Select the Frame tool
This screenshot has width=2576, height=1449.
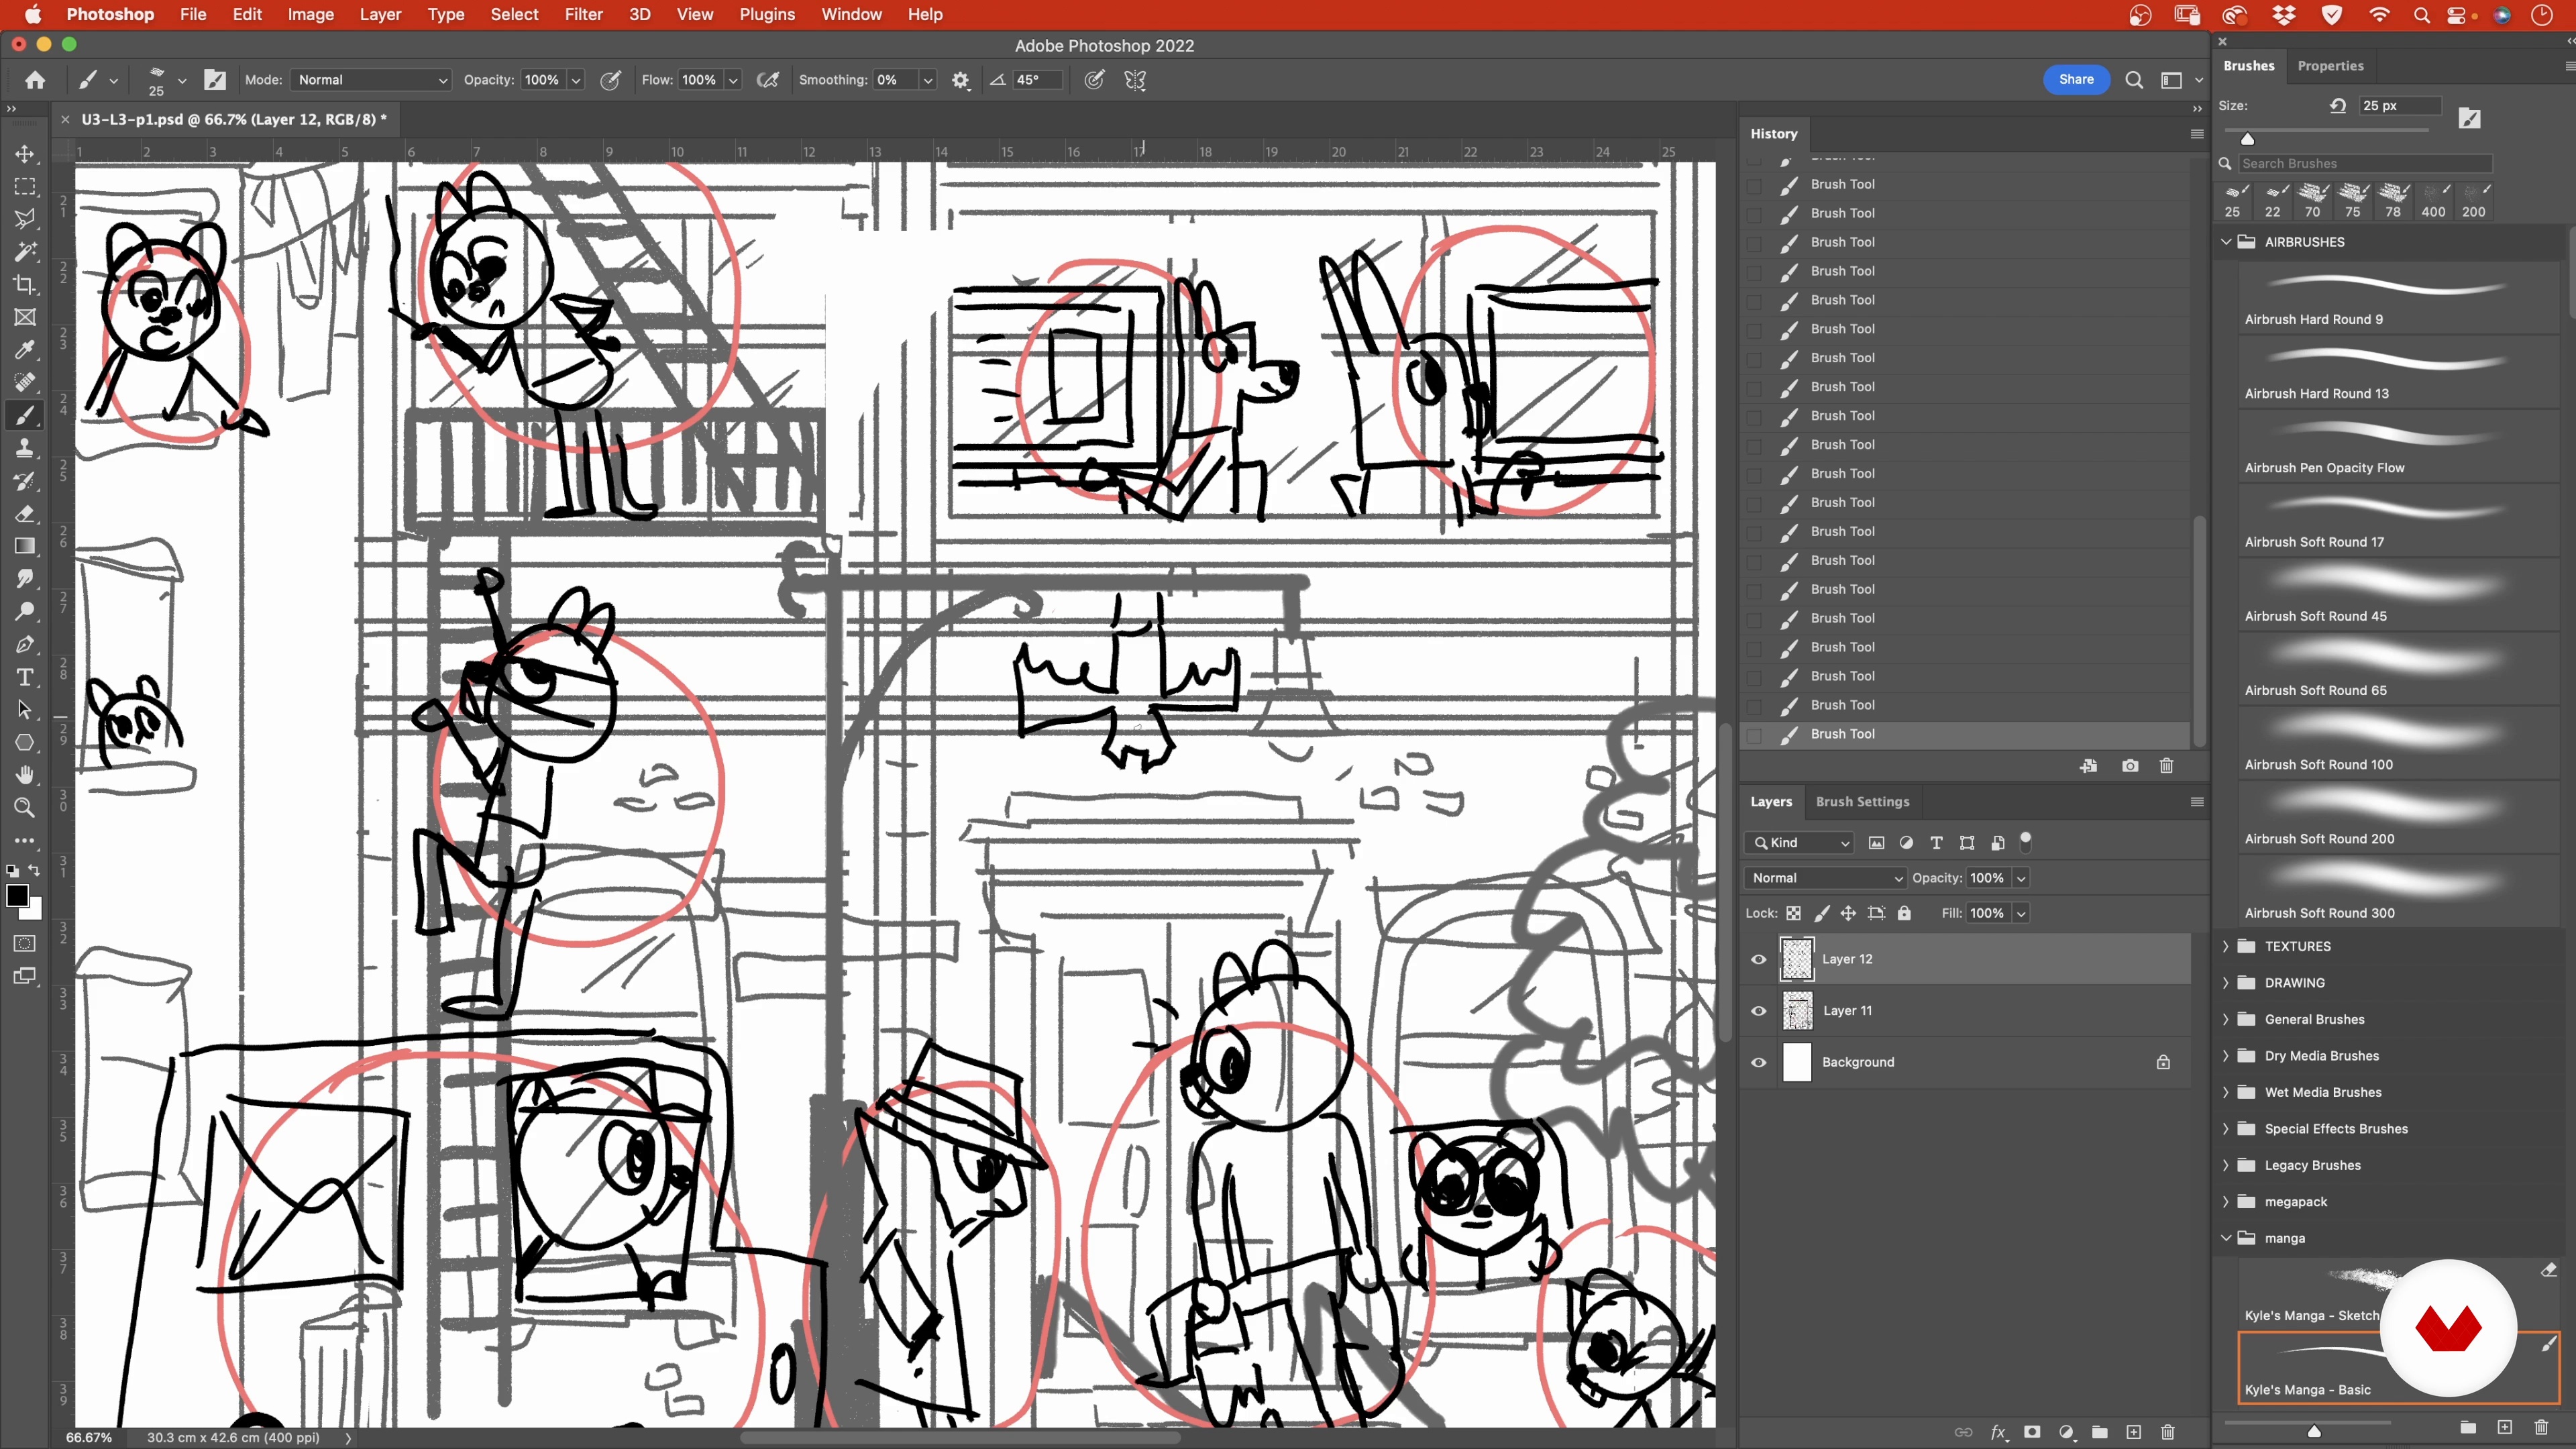tap(25, 317)
